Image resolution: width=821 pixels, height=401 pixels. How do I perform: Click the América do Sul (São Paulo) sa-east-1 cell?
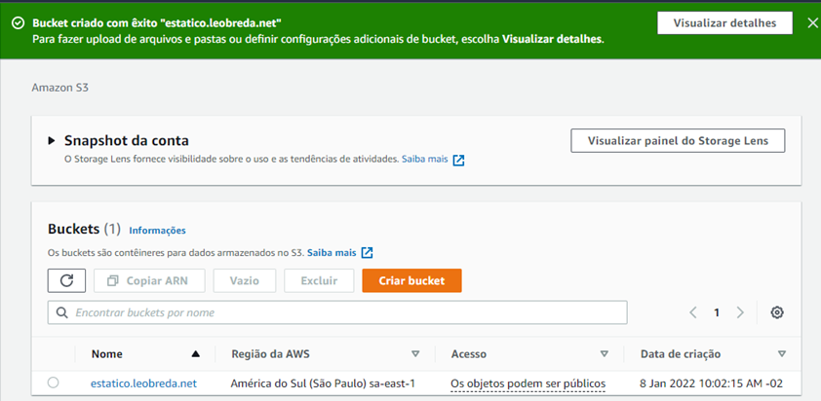coord(323,383)
